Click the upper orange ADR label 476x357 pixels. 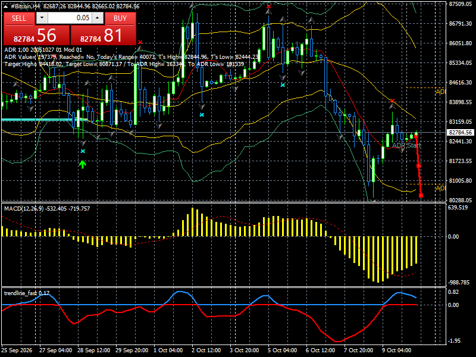pyautogui.click(x=440, y=92)
